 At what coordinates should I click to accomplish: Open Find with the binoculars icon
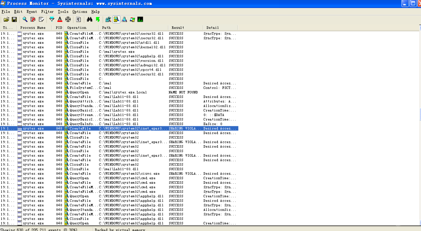(89, 20)
